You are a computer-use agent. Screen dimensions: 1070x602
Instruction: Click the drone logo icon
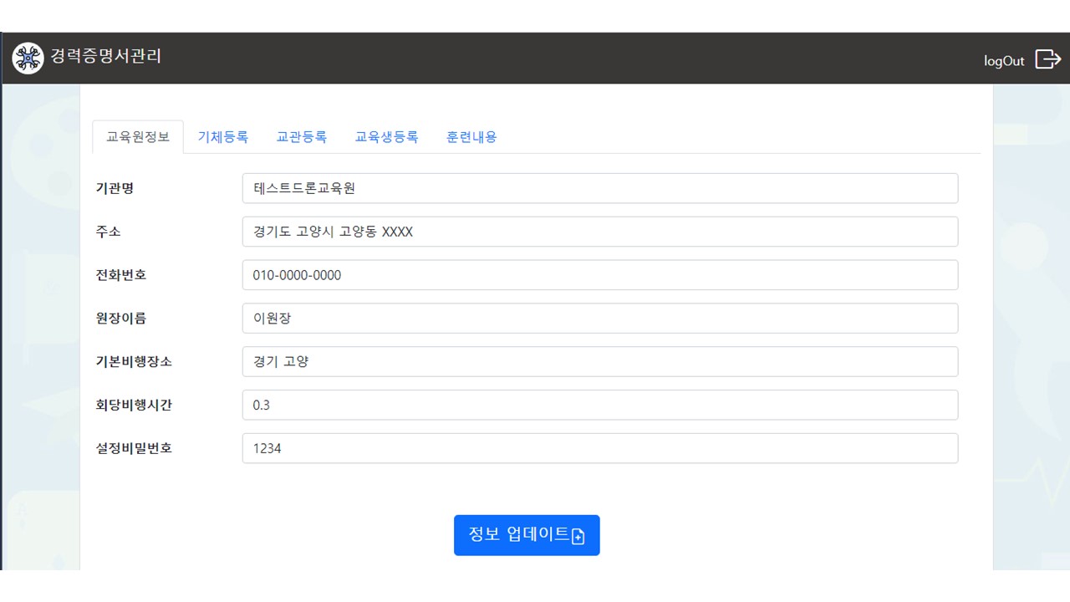pyautogui.click(x=28, y=58)
